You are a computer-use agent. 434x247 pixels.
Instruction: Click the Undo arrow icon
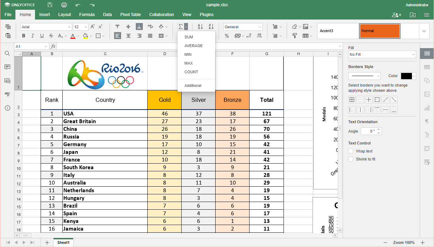(x=78, y=5)
